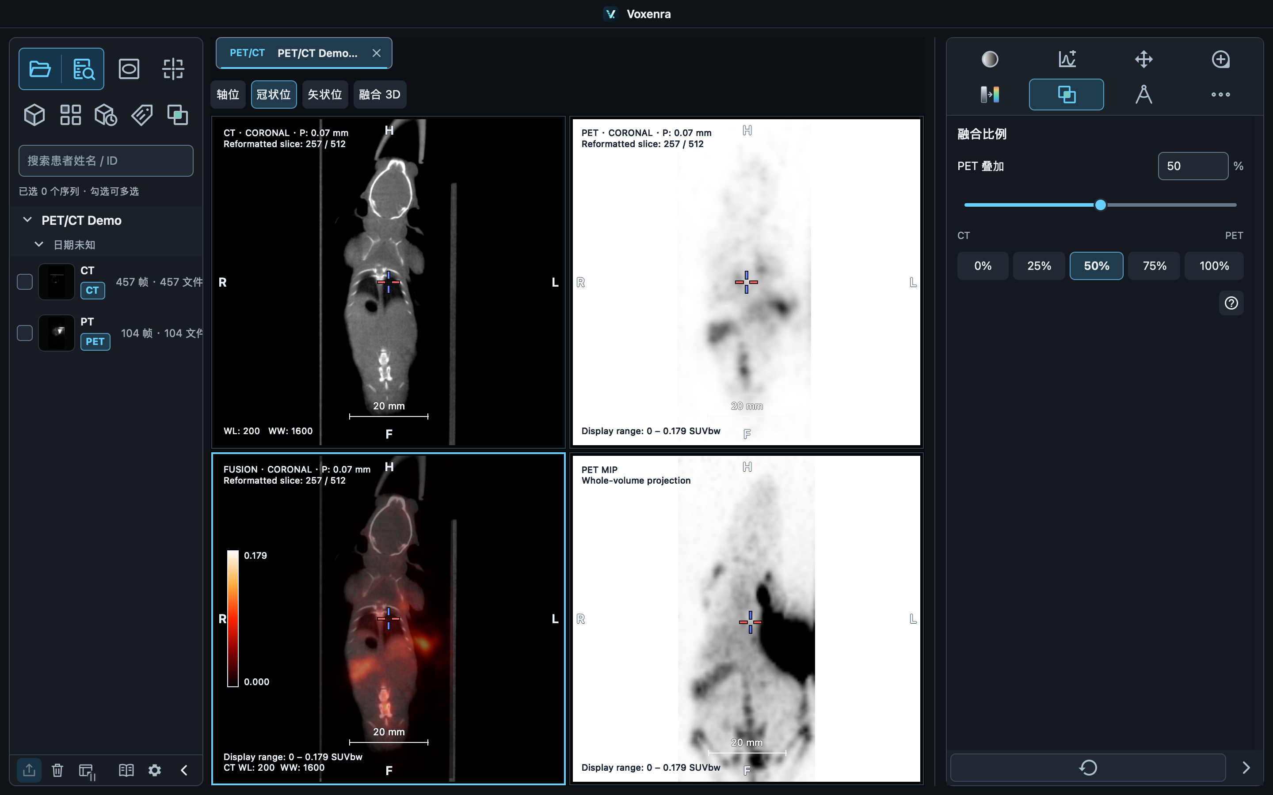This screenshot has width=1273, height=795.
Task: Select the crosshair alignment tool icon
Action: click(173, 69)
